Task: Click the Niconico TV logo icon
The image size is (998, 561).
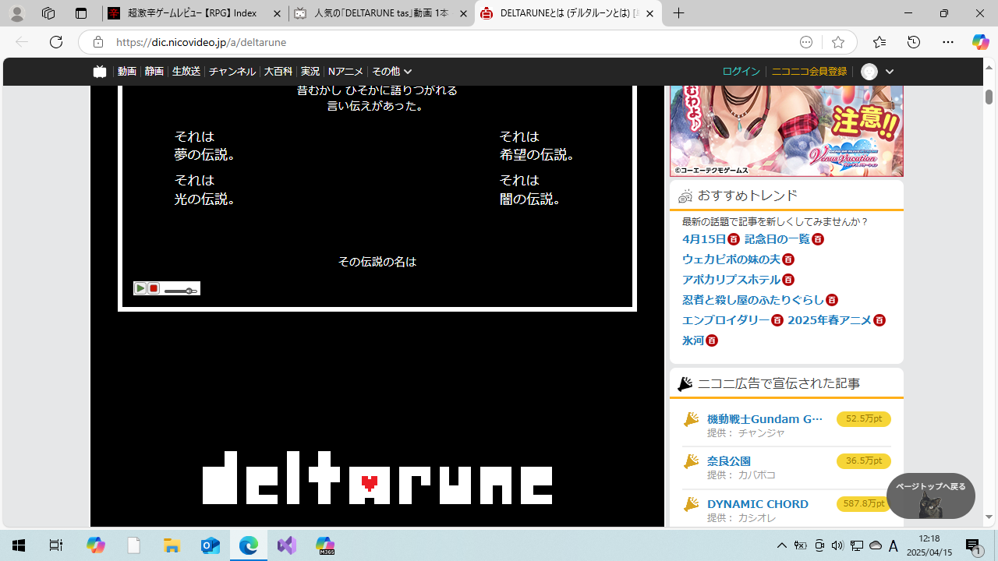Action: pos(100,72)
